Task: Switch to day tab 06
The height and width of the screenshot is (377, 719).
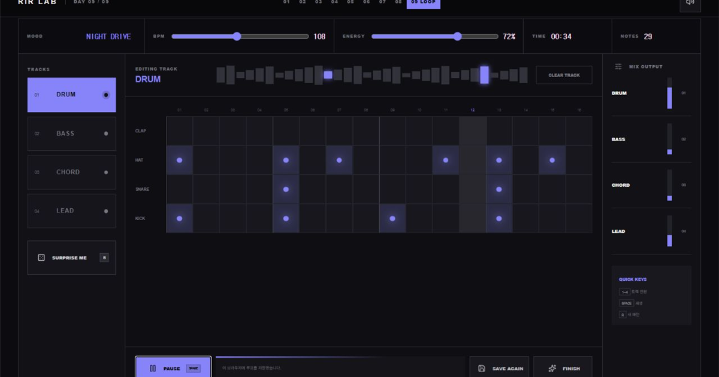Action: [367, 2]
